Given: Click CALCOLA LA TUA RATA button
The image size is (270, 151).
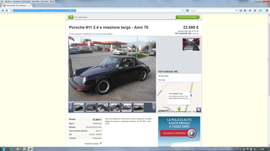Looking at the screenshot, I should click(174, 133).
